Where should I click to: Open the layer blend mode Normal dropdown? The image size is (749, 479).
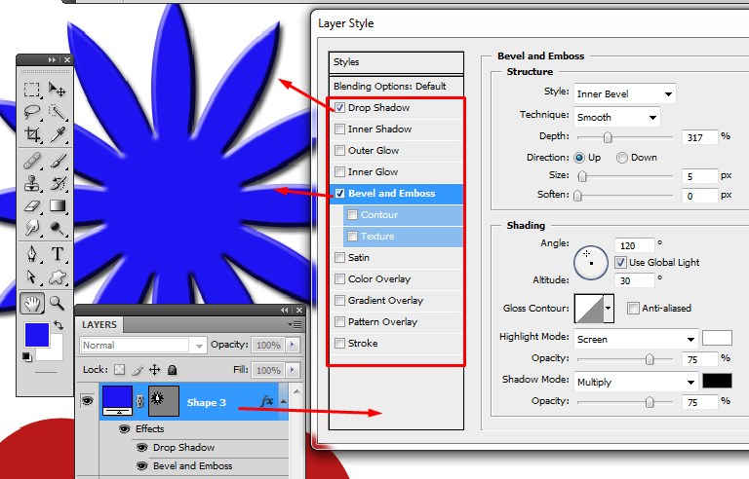[142, 345]
